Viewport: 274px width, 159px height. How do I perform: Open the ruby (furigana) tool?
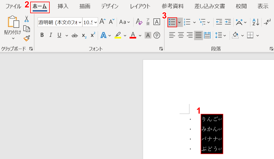[x=147, y=22]
